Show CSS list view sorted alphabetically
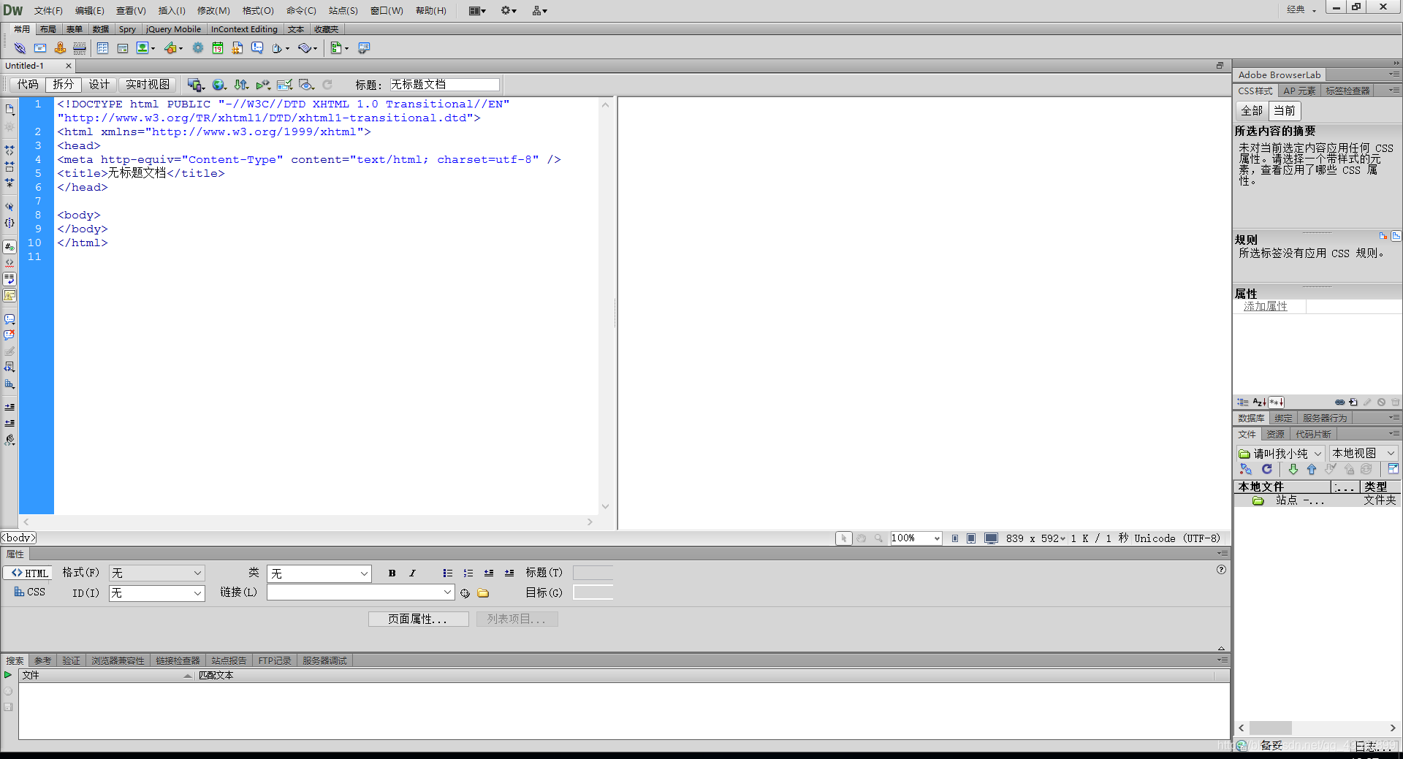Image resolution: width=1403 pixels, height=759 pixels. click(1260, 403)
